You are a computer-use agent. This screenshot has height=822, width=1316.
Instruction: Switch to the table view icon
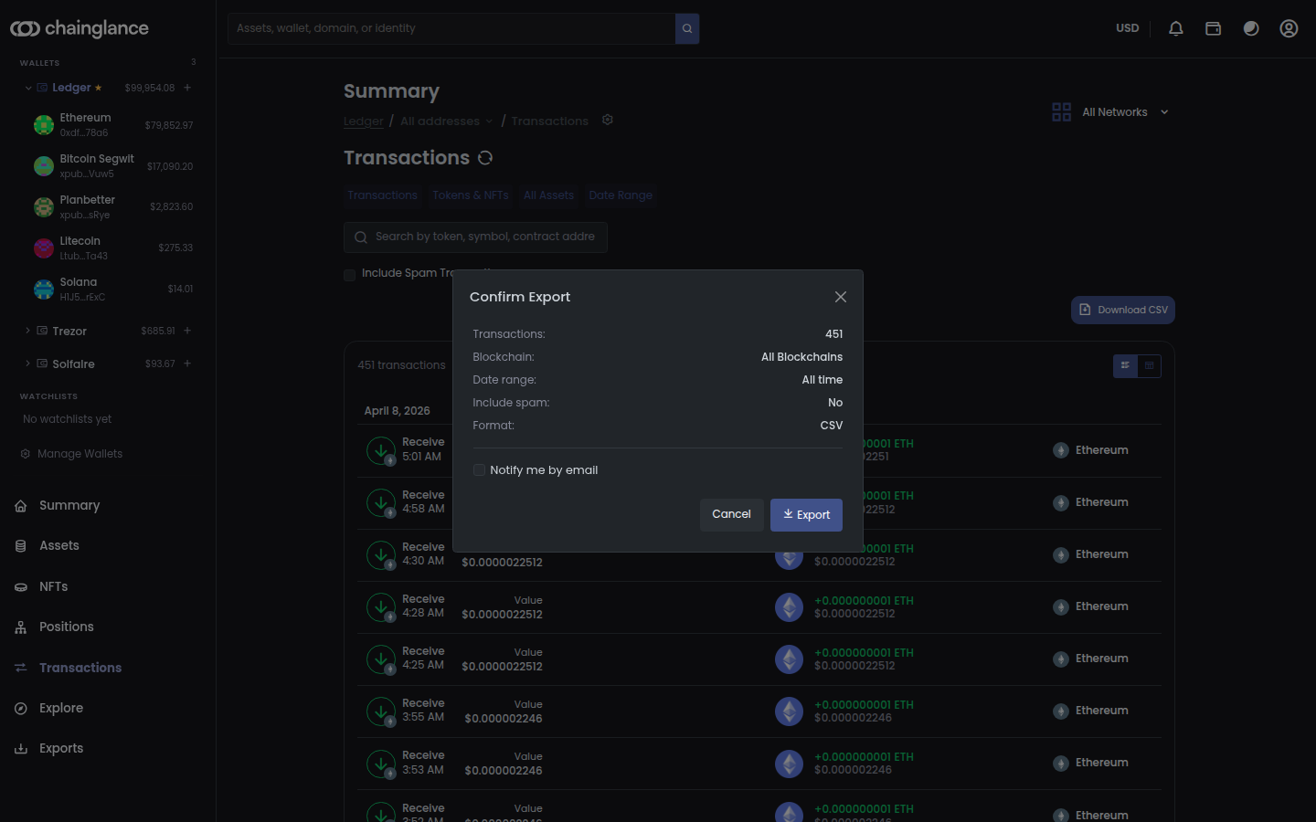click(1150, 365)
